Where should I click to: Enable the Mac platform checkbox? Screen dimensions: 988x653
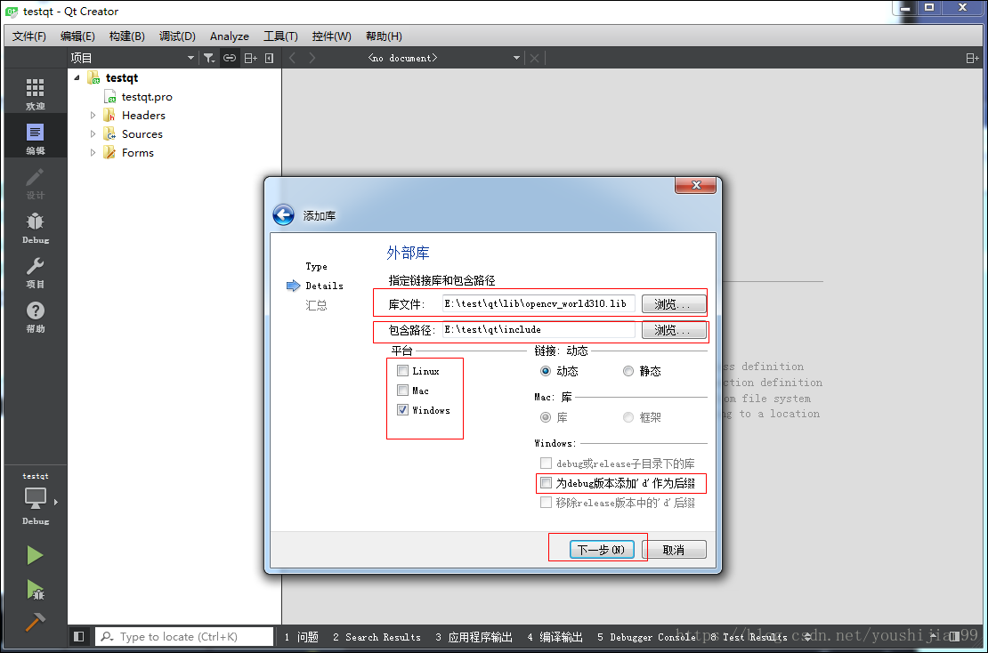402,390
